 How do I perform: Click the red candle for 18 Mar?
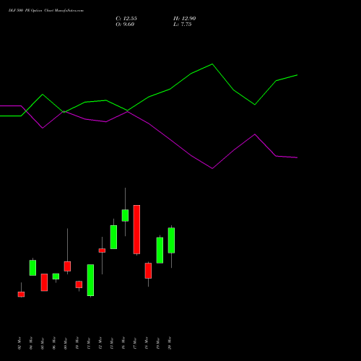pyautogui.click(x=148, y=271)
